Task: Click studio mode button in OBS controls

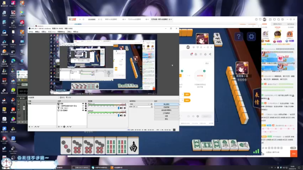Action: point(166,113)
